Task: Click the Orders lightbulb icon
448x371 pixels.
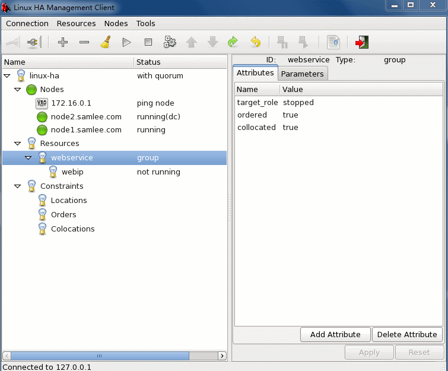Action: coord(42,214)
